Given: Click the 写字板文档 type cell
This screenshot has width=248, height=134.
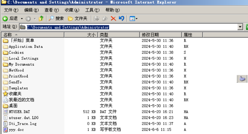Looking at the screenshot, I should coord(110,130).
